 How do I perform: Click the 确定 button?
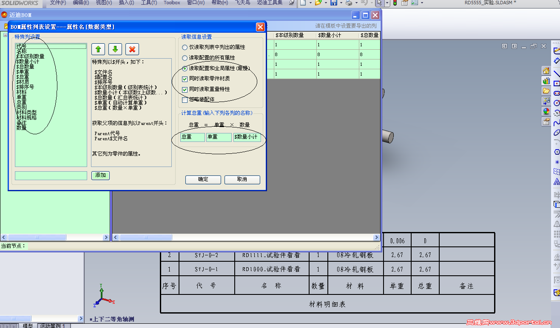pyautogui.click(x=203, y=179)
